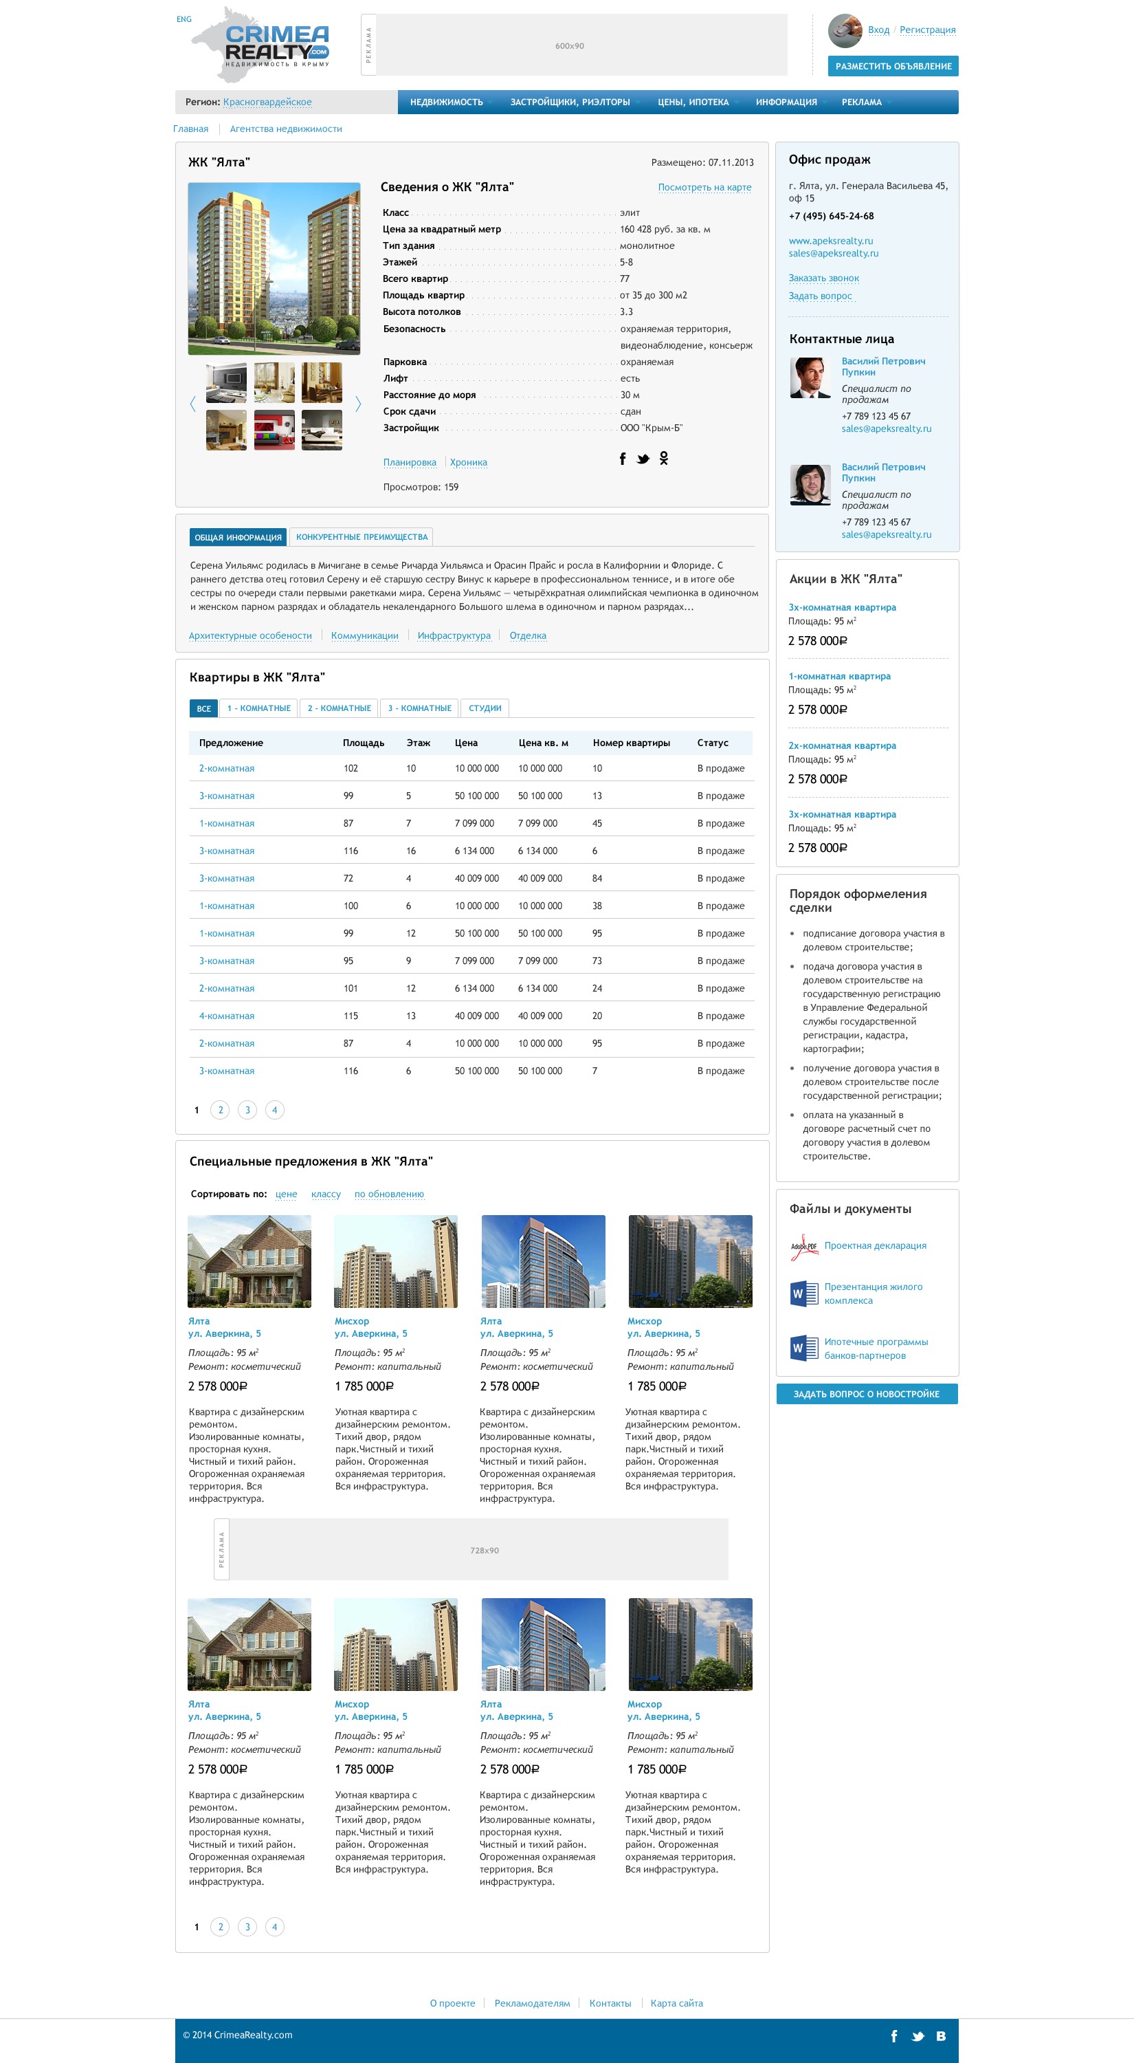Open the Отделка link

529,636
